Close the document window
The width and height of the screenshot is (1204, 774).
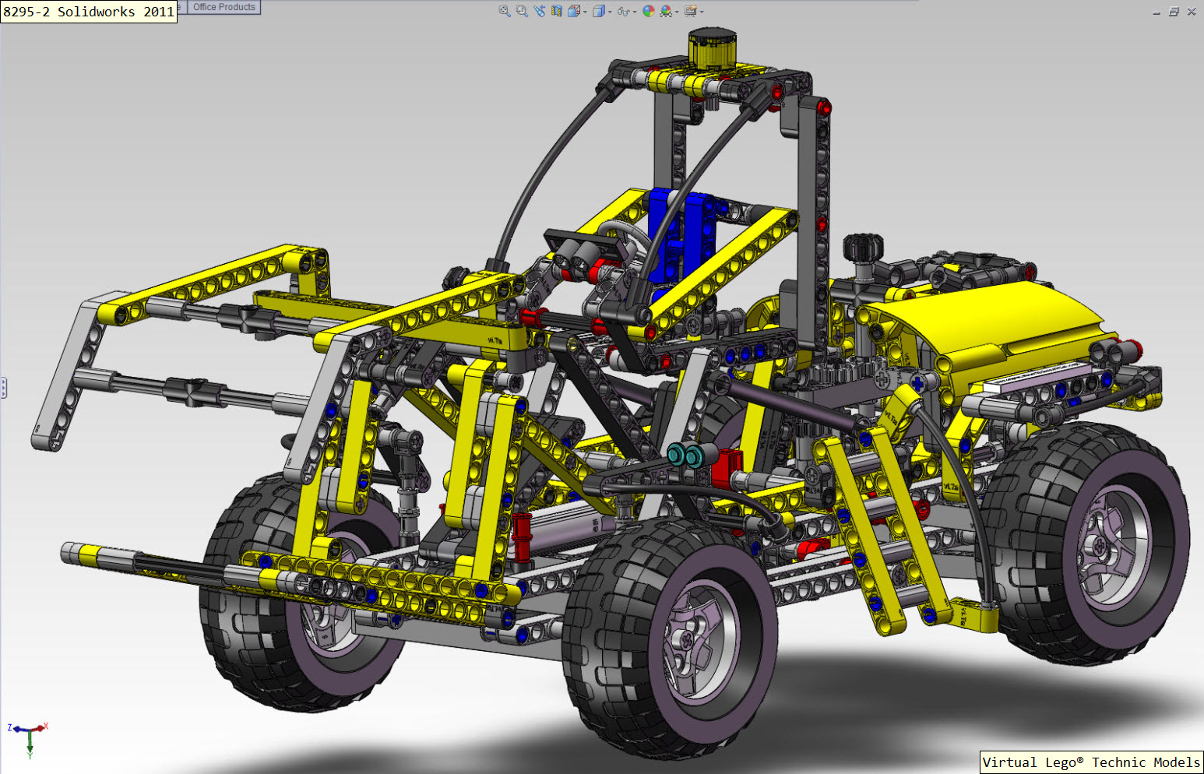tap(1192, 12)
